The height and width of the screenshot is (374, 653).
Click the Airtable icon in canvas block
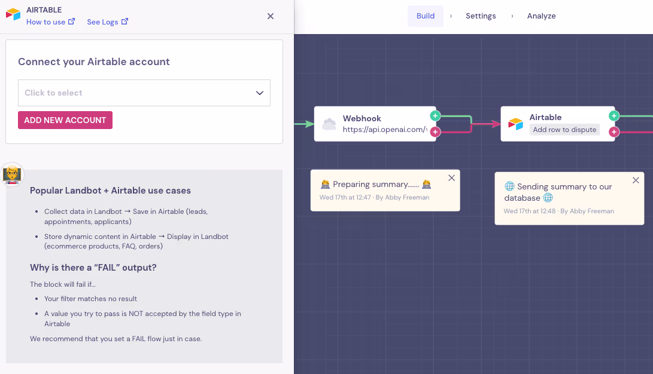coord(515,124)
